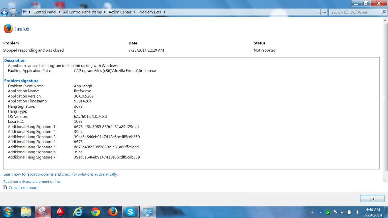Click the Hang Type label
This screenshot has width=388, height=218.
pos(17,111)
